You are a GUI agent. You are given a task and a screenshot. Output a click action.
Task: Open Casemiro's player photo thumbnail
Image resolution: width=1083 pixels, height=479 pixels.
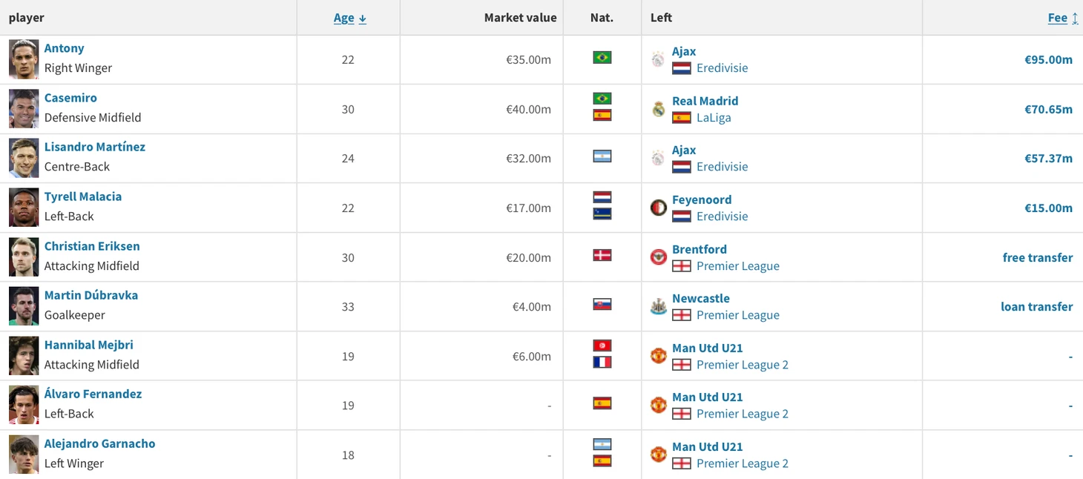[x=24, y=109]
